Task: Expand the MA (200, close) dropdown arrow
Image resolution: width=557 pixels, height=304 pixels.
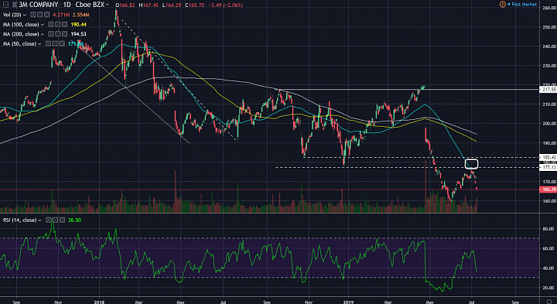Action: click(x=43, y=34)
